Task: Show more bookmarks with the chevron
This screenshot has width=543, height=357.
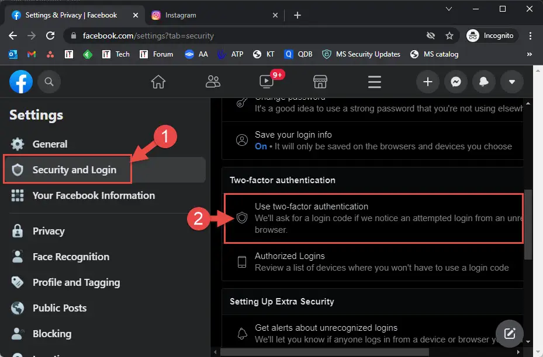Action: click(529, 54)
